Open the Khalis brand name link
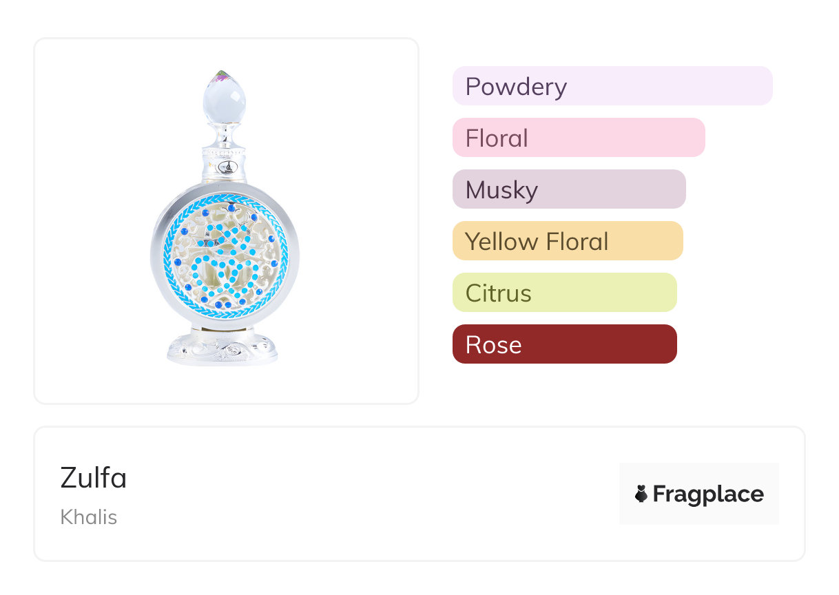The width and height of the screenshot is (839, 595). coord(89,517)
